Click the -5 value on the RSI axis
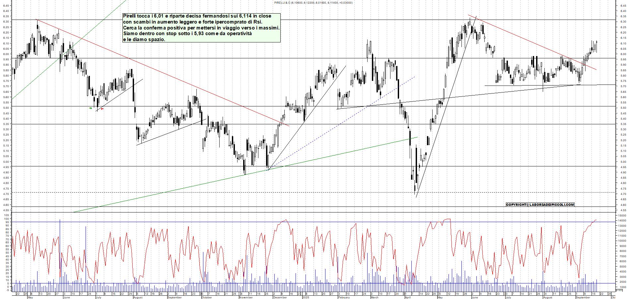This screenshot has height=299, width=627. pos(7,290)
